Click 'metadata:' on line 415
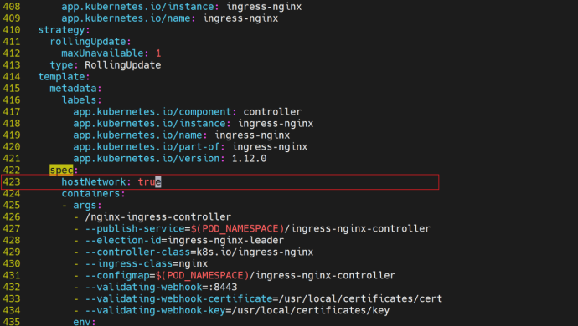 (x=75, y=89)
